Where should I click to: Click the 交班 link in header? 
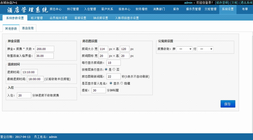tap(234, 3)
